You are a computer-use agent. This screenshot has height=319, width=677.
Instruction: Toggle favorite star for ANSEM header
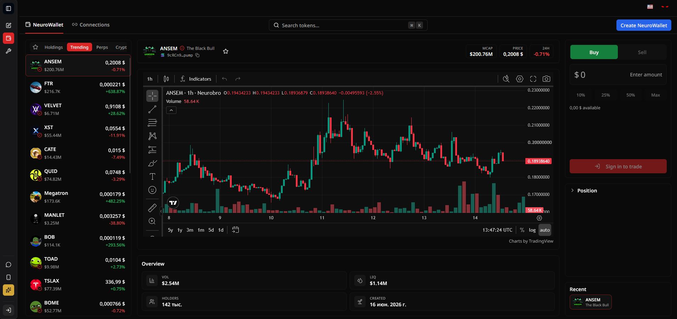point(226,51)
